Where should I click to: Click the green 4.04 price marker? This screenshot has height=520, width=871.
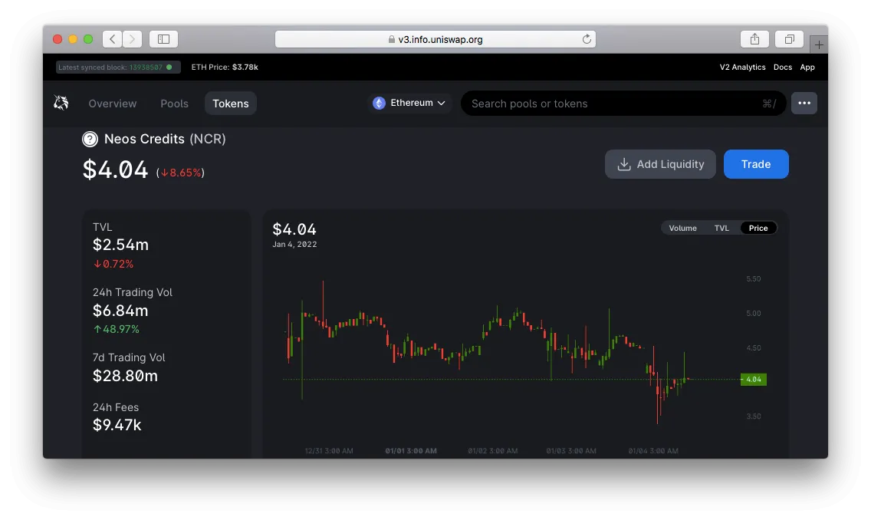coord(753,380)
